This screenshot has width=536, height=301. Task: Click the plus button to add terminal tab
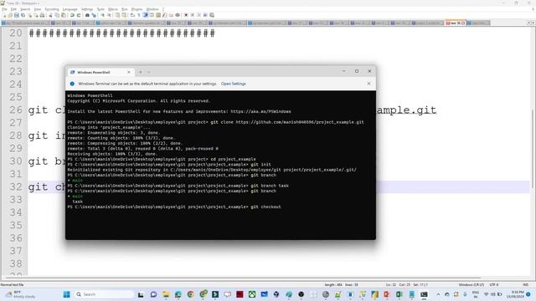(x=141, y=72)
